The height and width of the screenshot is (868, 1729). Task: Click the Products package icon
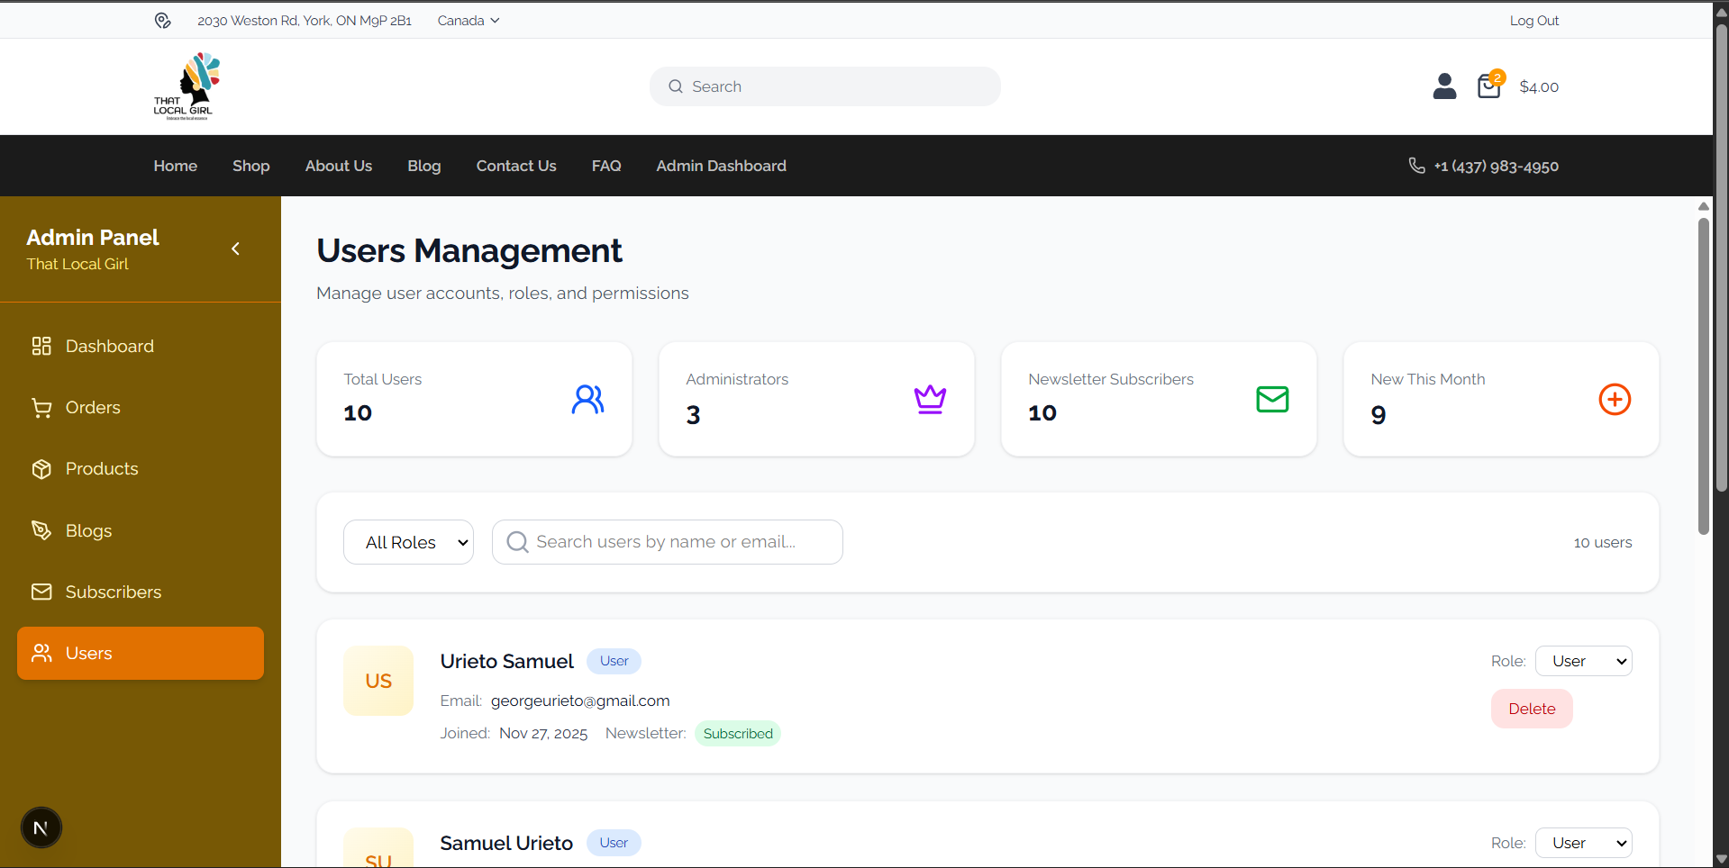[41, 468]
